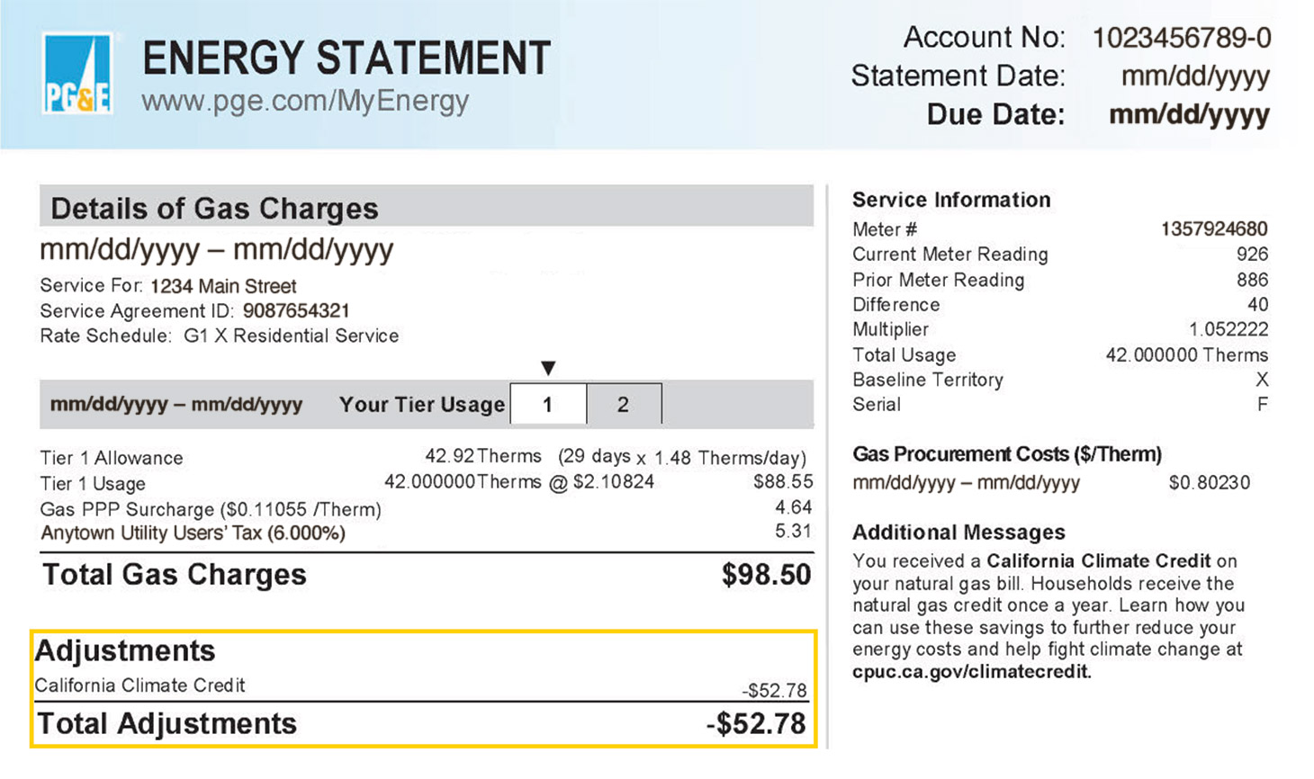Click the Total Gas Charges amount $98.50
This screenshot has height=779, width=1314.
pyautogui.click(x=766, y=575)
